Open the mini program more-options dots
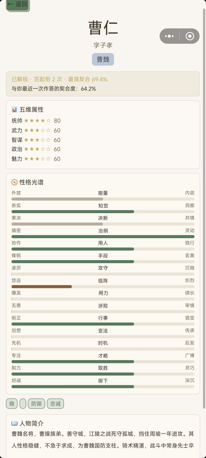206x458 pixels. point(169,36)
